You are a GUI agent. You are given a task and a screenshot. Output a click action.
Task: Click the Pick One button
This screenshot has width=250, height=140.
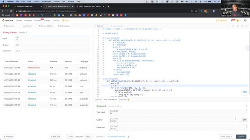point(55,136)
